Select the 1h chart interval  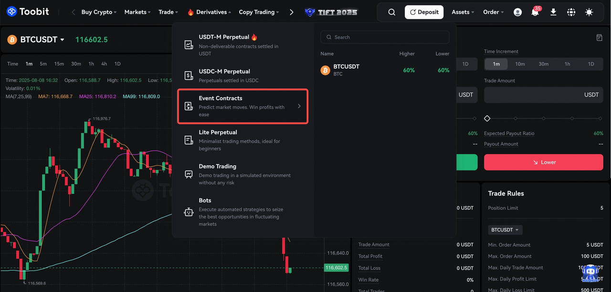point(91,64)
